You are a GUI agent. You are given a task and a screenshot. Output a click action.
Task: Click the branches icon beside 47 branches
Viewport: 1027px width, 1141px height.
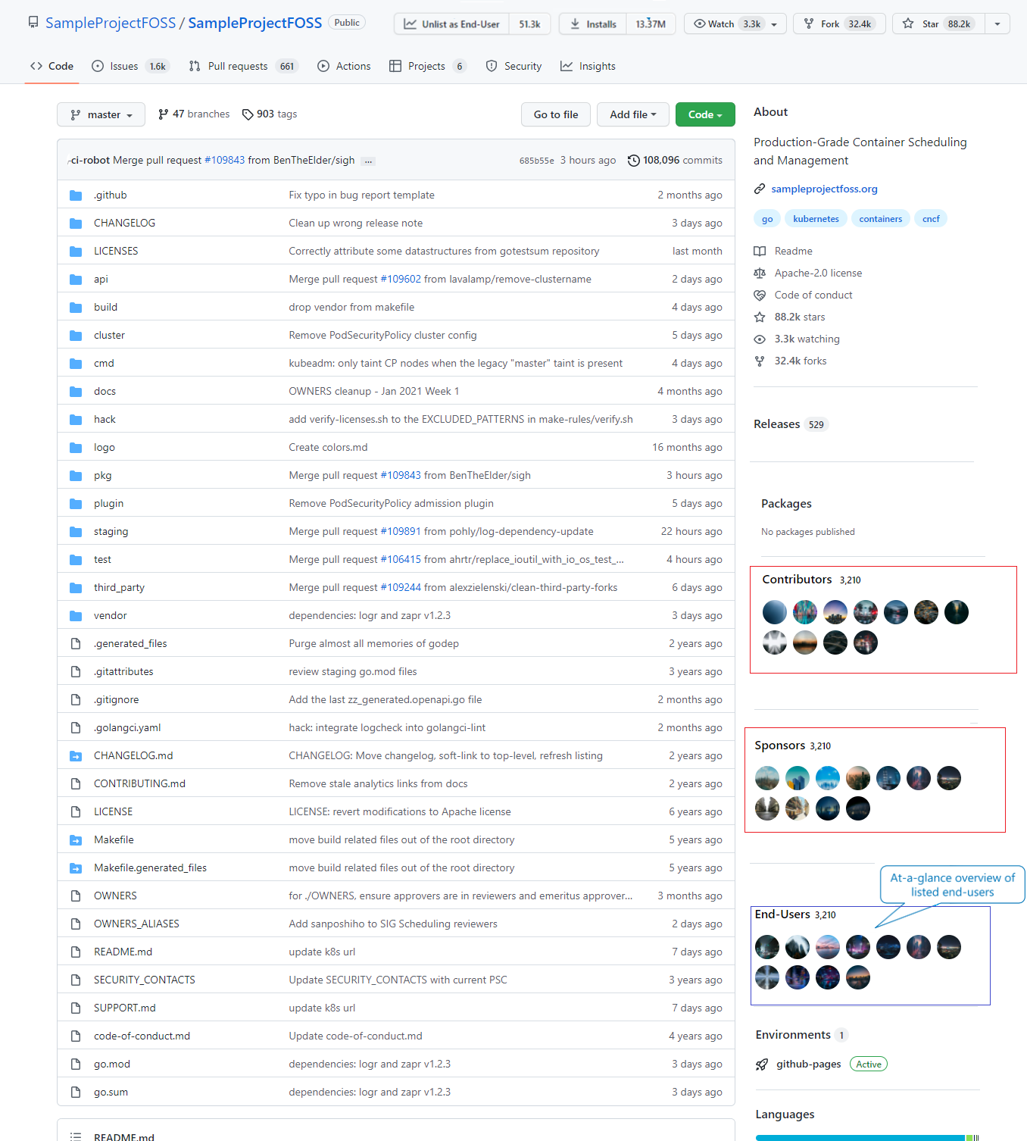pos(164,114)
